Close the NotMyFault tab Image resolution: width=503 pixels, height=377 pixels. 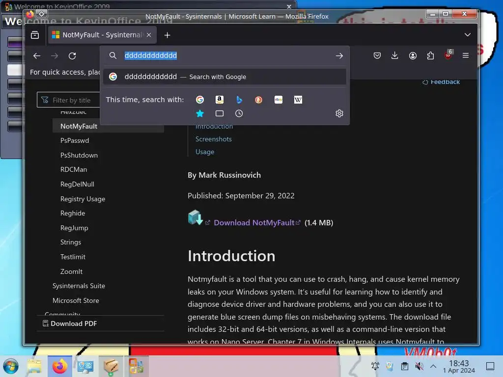coord(149,35)
